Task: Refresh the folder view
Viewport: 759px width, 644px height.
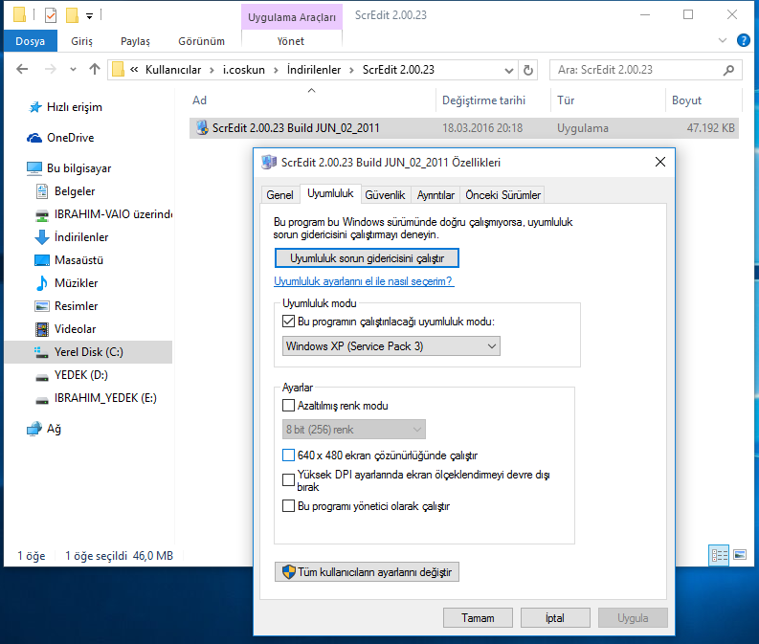Action: tap(528, 71)
